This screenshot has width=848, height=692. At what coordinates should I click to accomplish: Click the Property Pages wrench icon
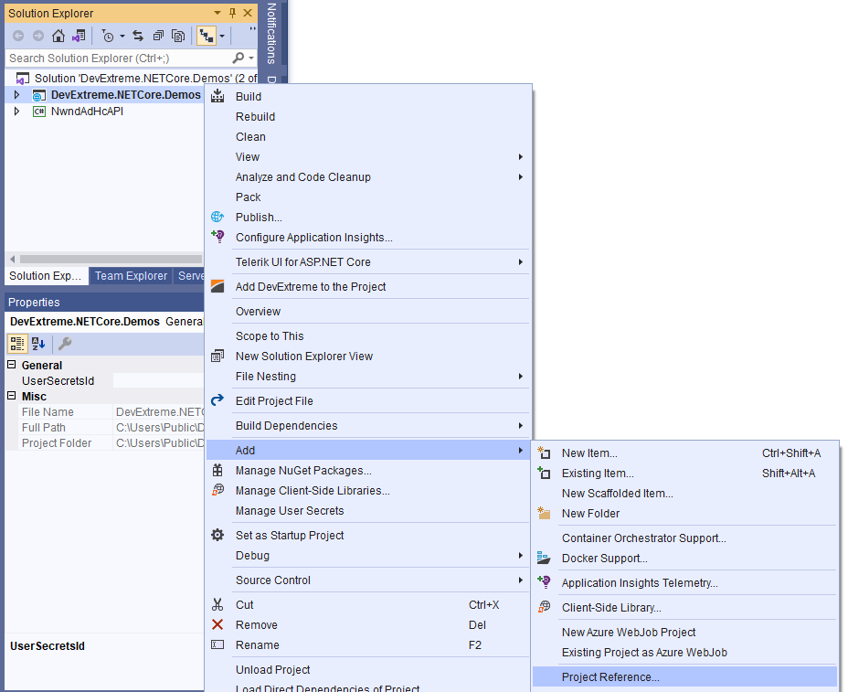pyautogui.click(x=65, y=344)
